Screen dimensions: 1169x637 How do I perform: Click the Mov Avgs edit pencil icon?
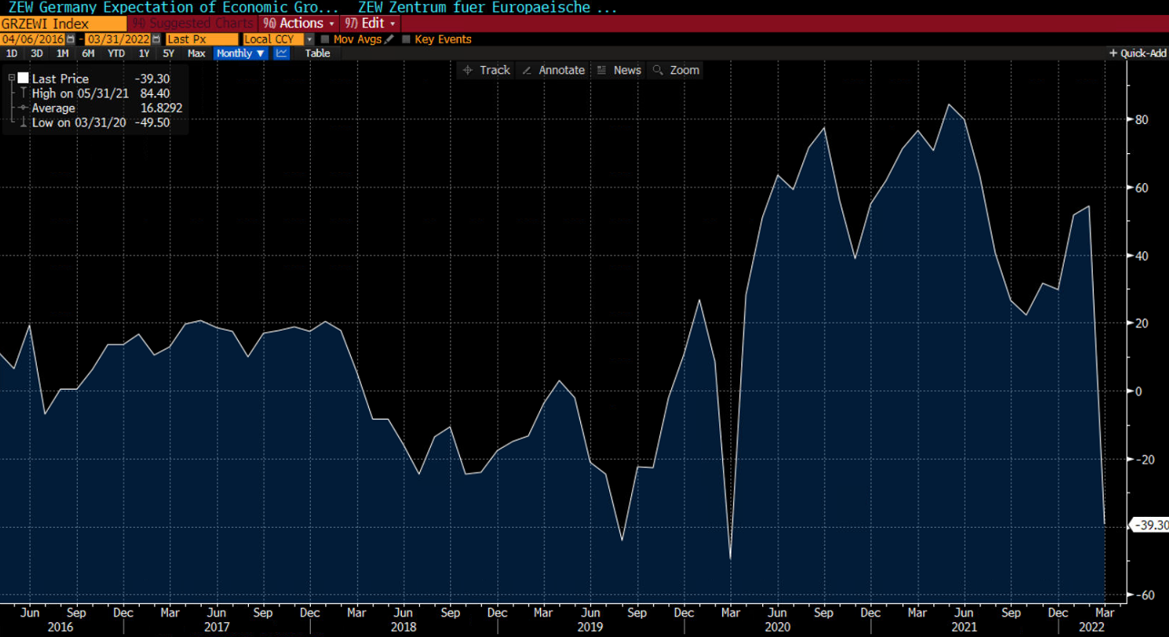click(x=389, y=38)
